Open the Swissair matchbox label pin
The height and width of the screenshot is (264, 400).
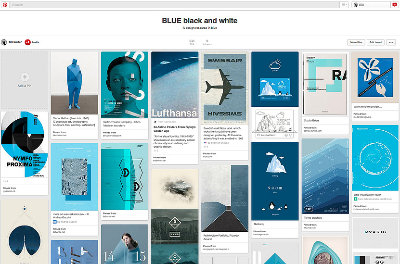(x=225, y=88)
